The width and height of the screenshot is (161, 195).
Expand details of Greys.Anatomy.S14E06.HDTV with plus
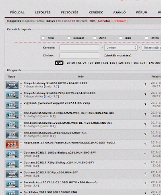21,83
